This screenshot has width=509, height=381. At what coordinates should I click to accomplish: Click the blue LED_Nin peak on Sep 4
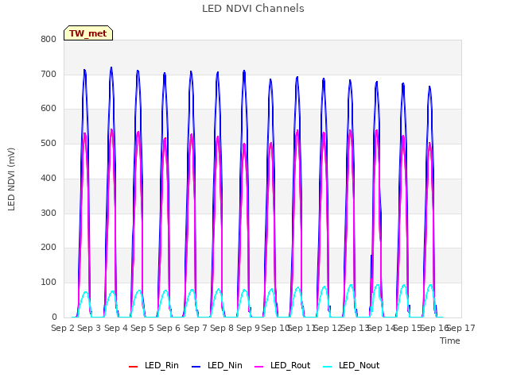pyautogui.click(x=111, y=68)
